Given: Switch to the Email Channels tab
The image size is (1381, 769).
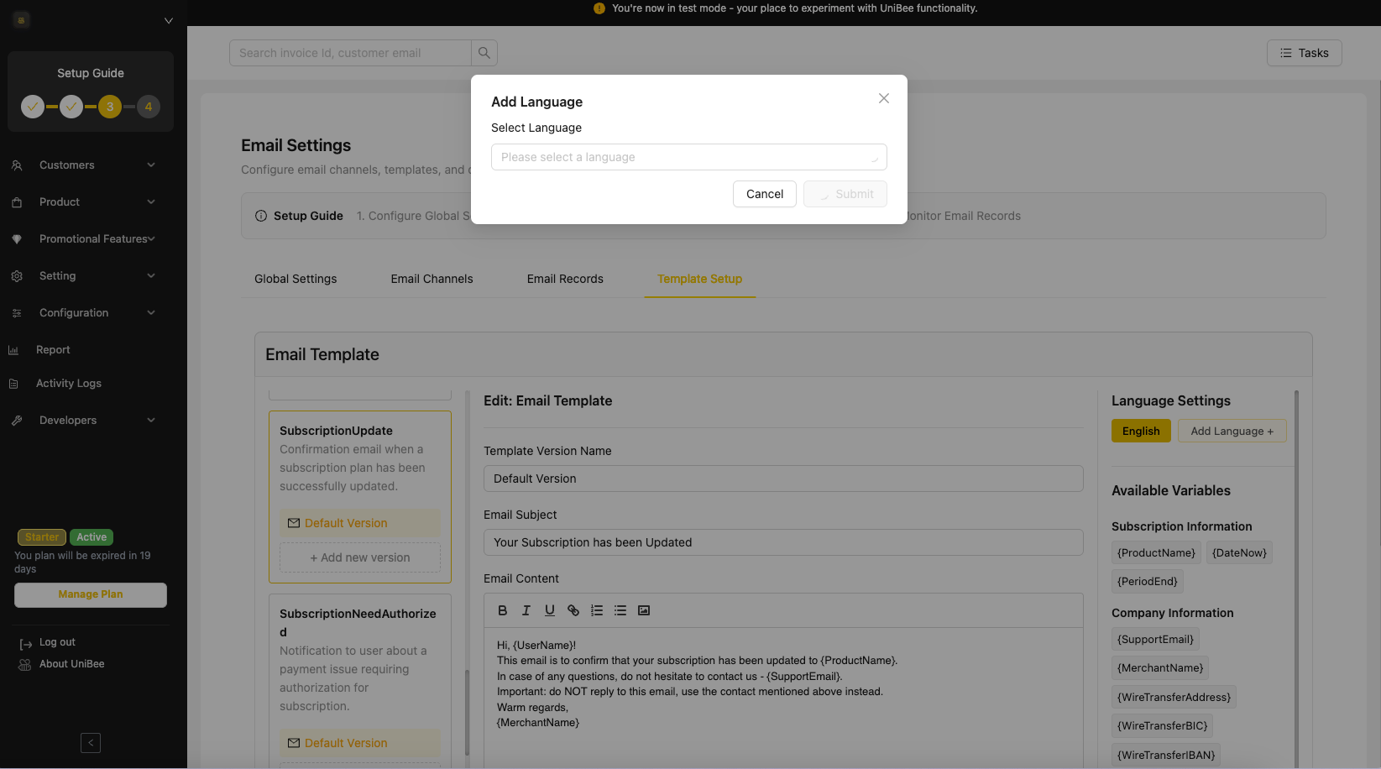Looking at the screenshot, I should tap(432, 279).
